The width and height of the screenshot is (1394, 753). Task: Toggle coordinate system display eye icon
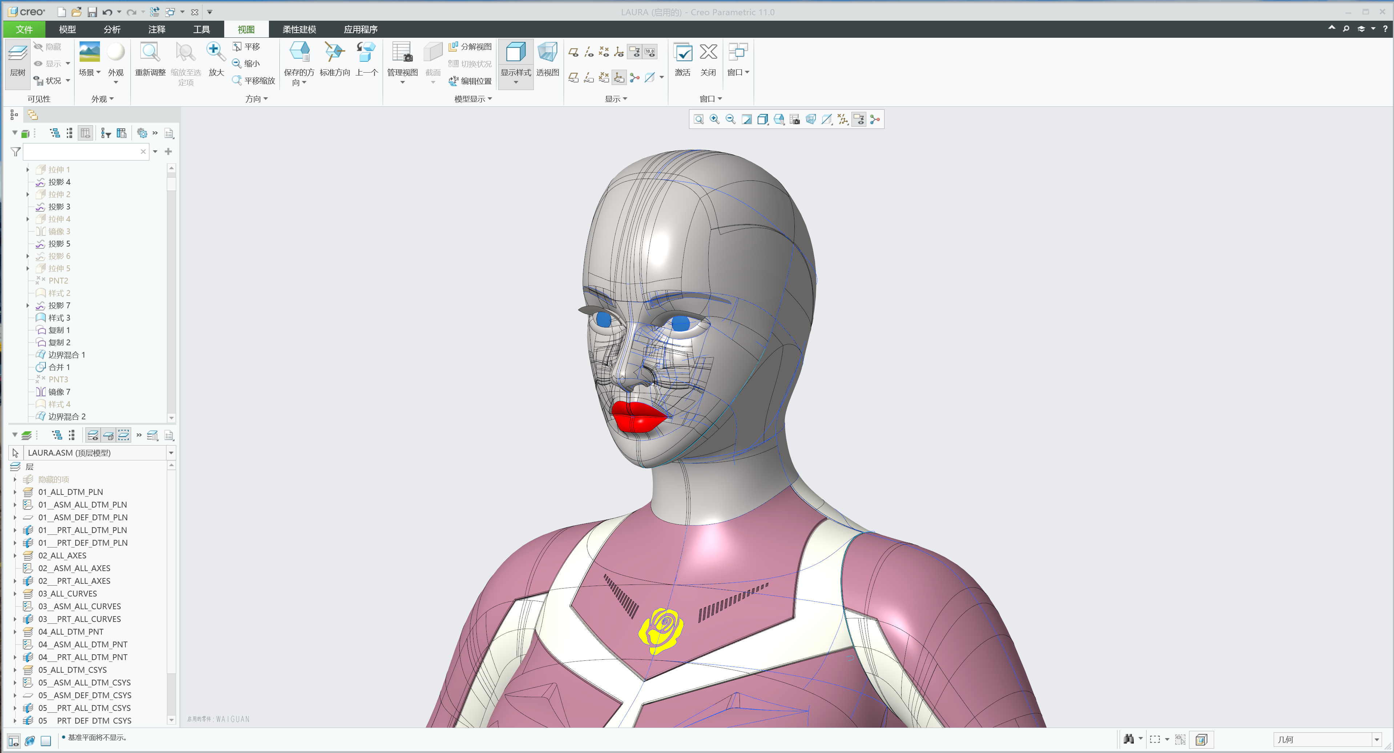point(619,52)
